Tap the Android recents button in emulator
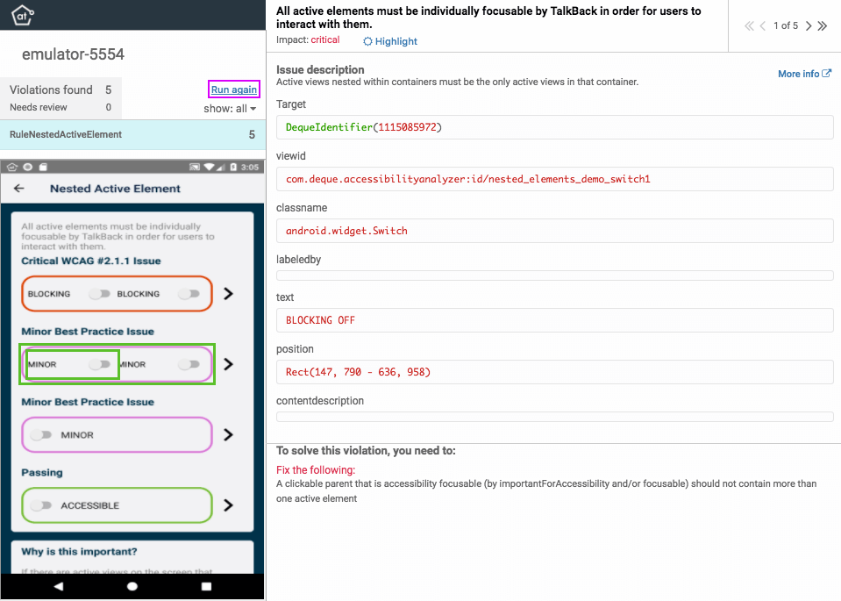 tap(206, 585)
